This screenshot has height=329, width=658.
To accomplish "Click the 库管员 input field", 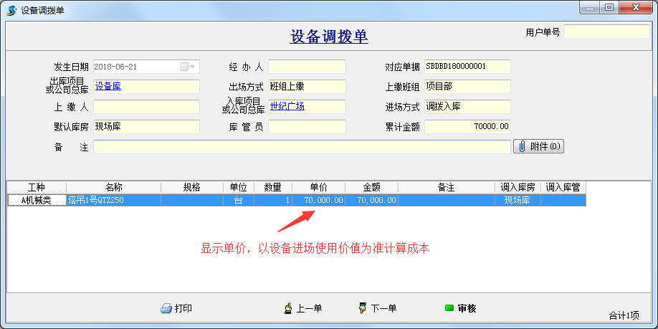I will tap(307, 127).
